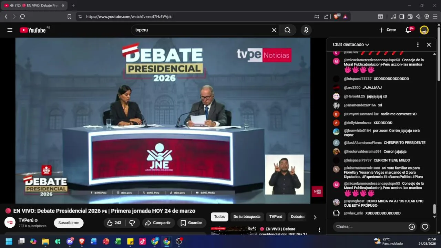Close the live chat panel
The image size is (441, 248).
click(x=429, y=45)
